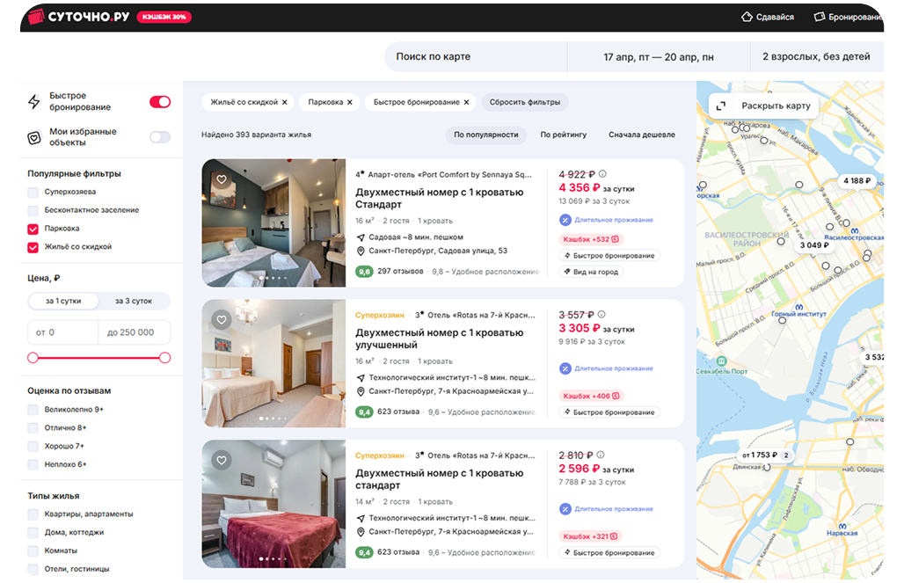Click info icon next to 4 922 ₽ price
The image size is (904, 583).
tap(602, 174)
